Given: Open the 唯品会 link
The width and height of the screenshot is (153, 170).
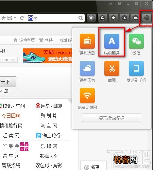Looking at the screenshot, I should coord(11,146).
